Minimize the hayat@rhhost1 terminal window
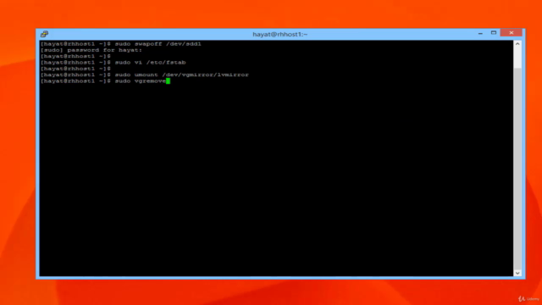This screenshot has width=542, height=305. (480, 33)
